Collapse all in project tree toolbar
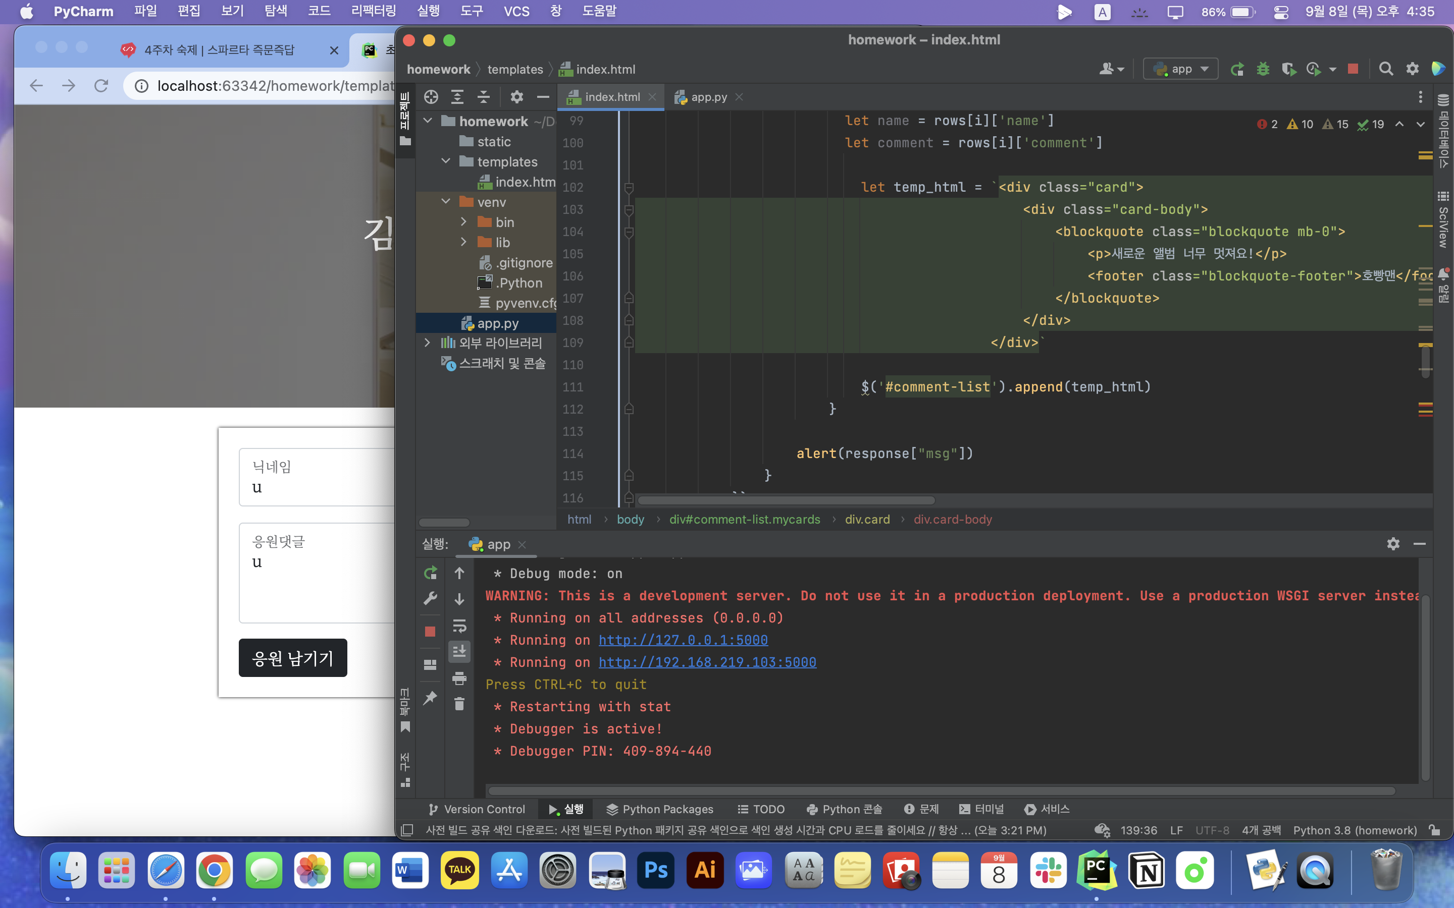The width and height of the screenshot is (1454, 908). (484, 97)
